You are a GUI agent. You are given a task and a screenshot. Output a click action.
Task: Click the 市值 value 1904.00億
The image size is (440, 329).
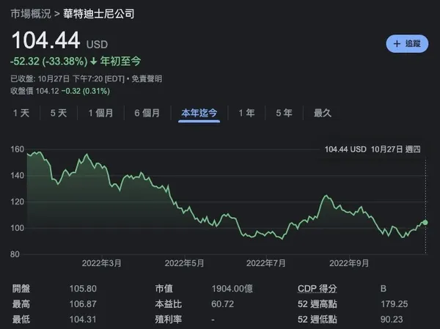232,289
